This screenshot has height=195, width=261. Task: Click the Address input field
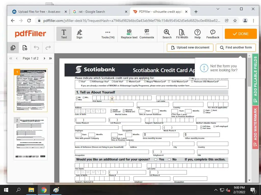tap(104, 104)
